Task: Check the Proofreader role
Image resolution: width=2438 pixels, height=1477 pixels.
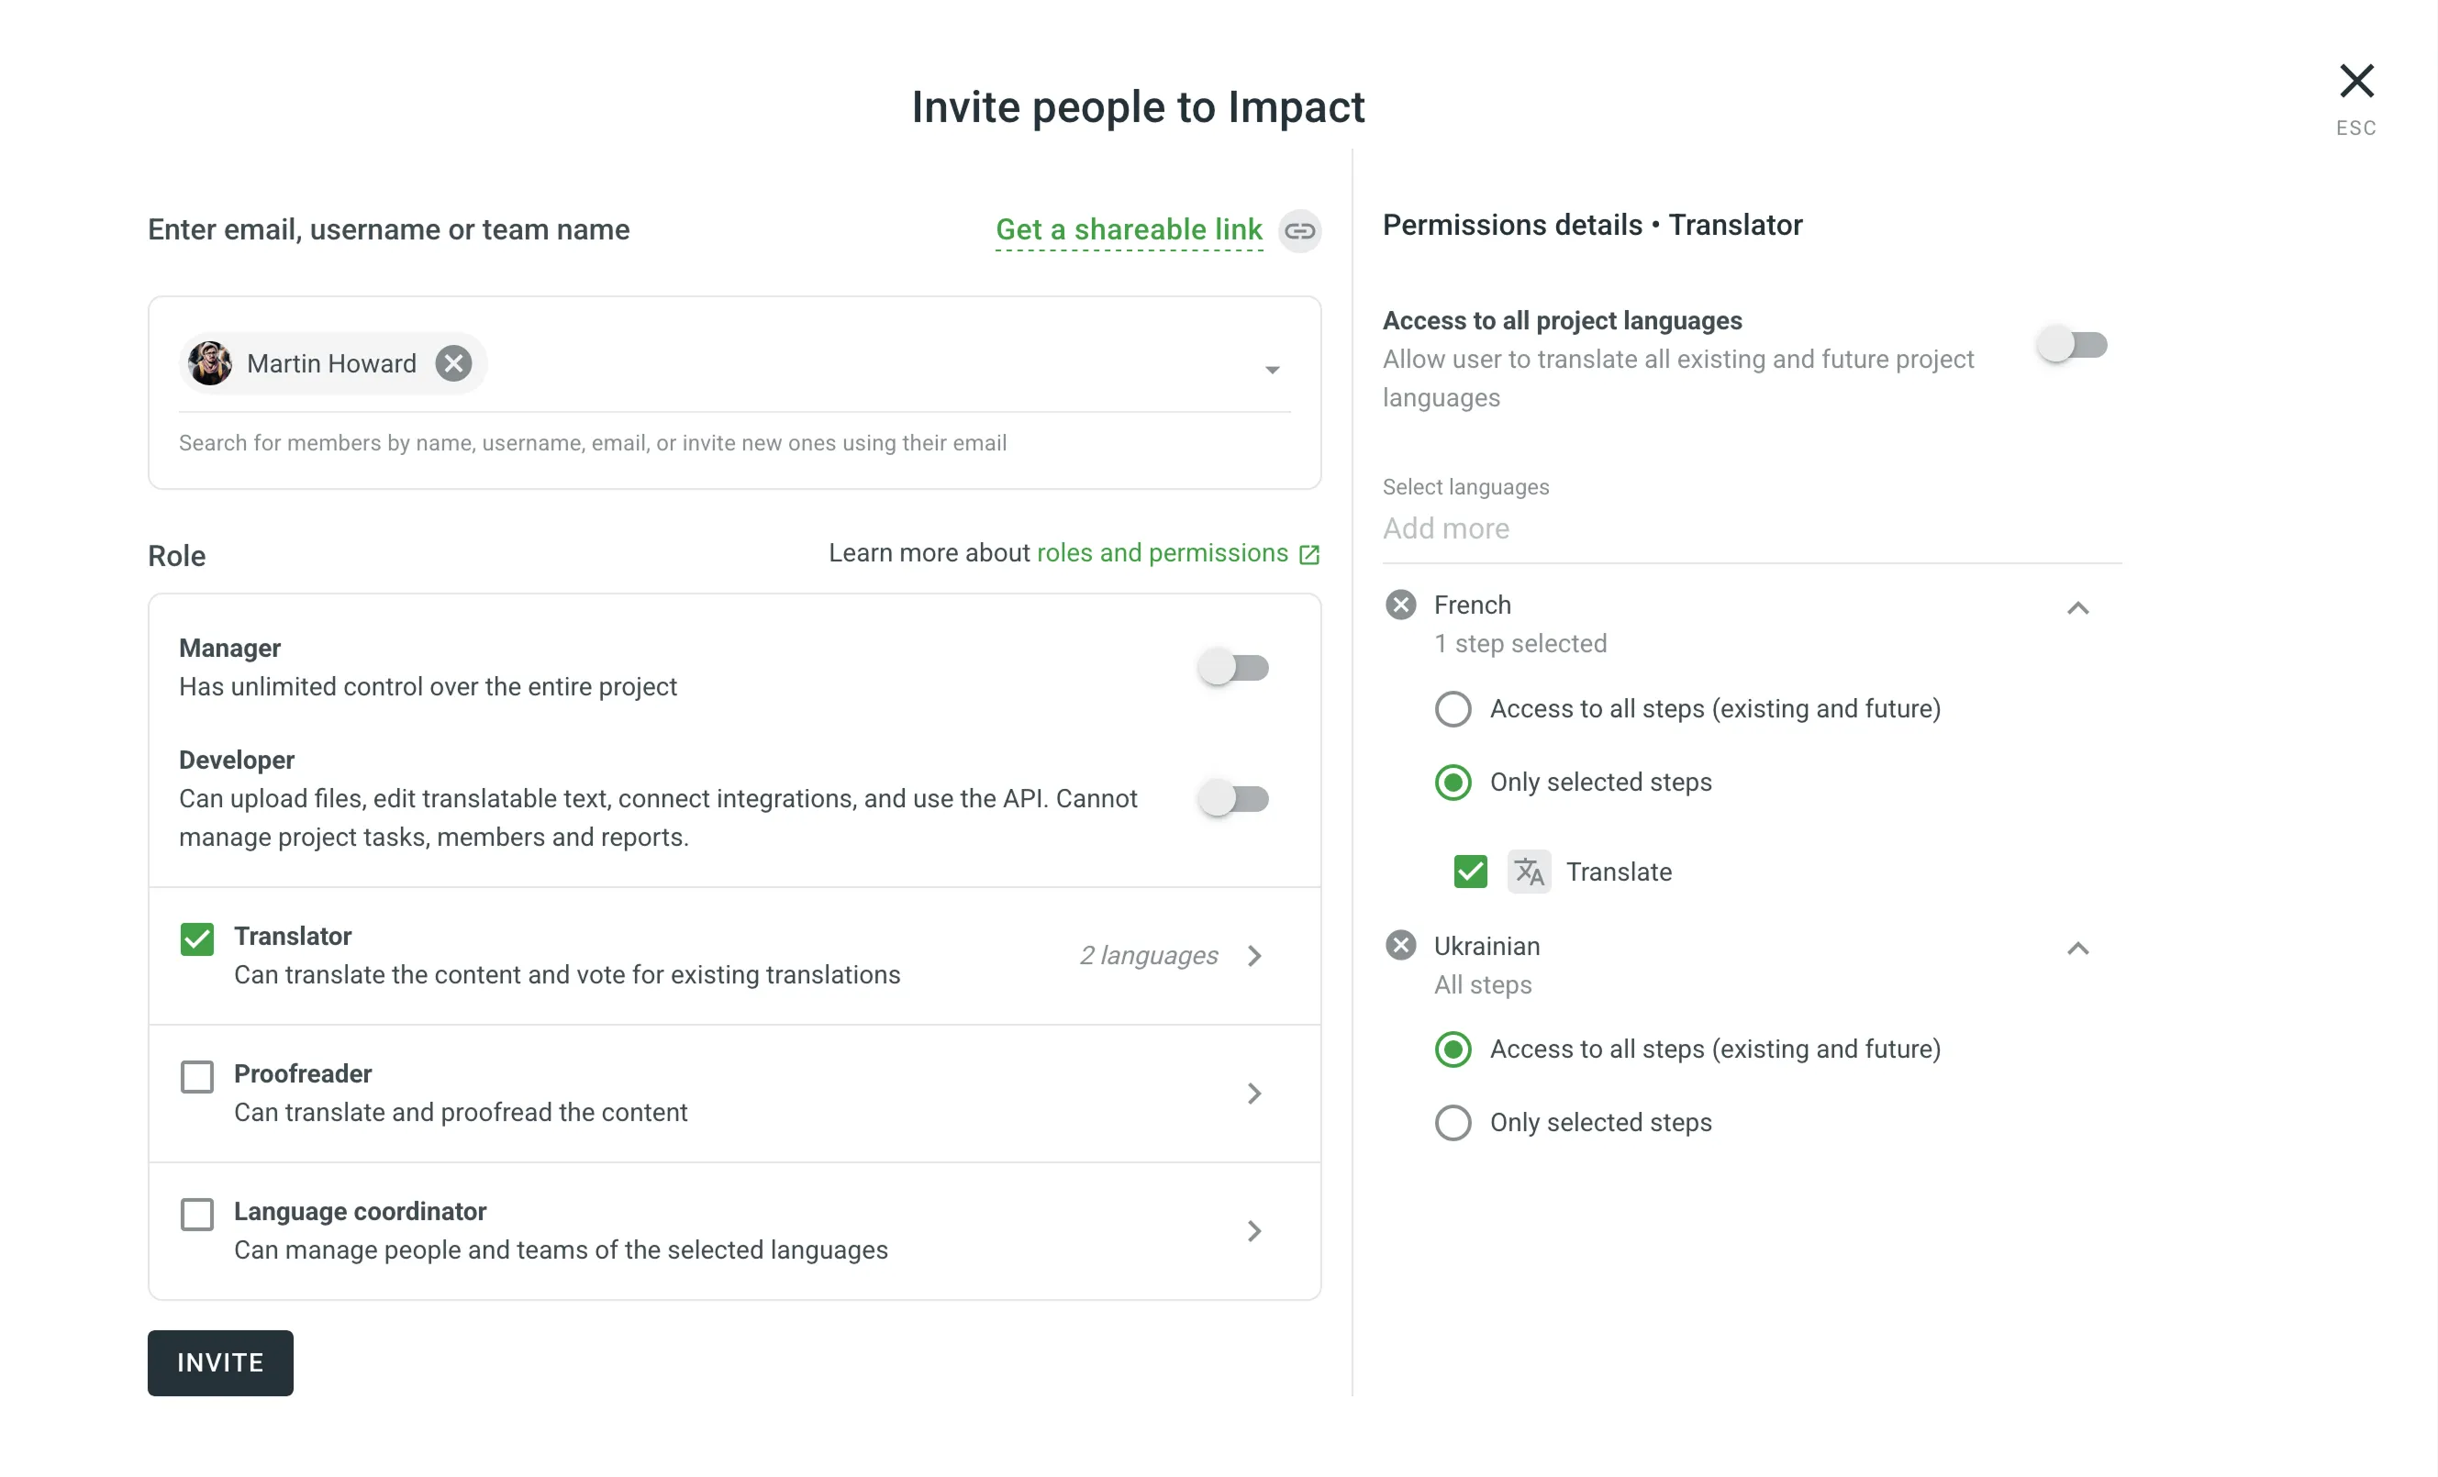Action: [197, 1075]
